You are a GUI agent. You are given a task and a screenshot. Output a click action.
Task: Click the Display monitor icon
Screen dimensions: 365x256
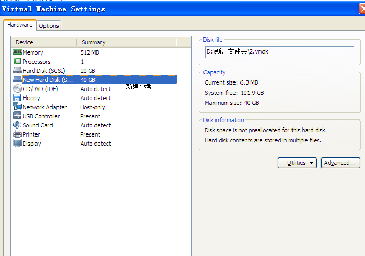coord(18,143)
